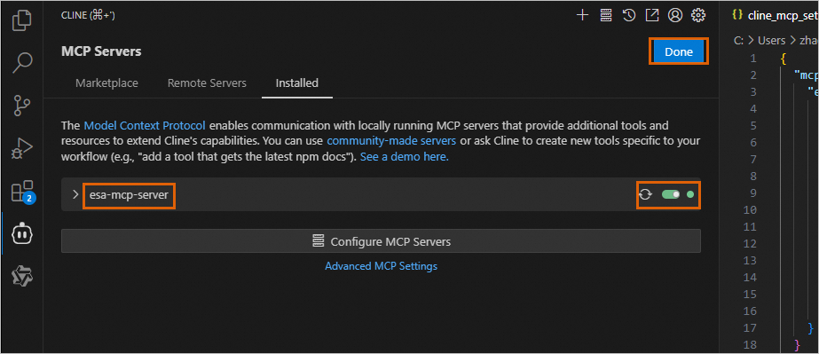Screen dimensions: 819x354
Task: Toggle esa-mcp-server enable switch
Action: pyautogui.click(x=671, y=194)
